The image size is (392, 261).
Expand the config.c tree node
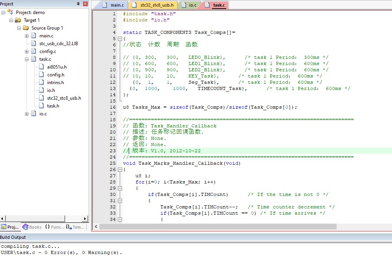point(27,51)
